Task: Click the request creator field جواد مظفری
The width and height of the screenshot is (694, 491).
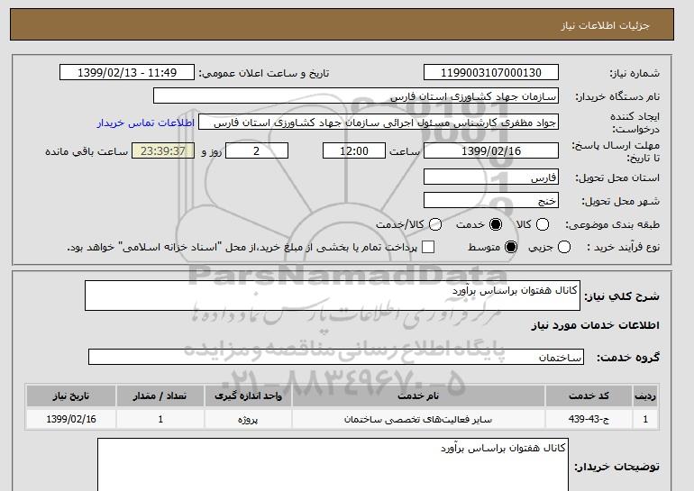Action: (x=379, y=123)
